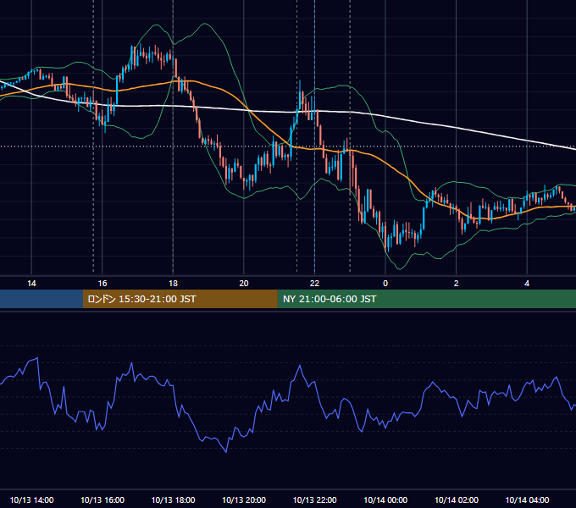The width and height of the screenshot is (576, 508).
Task: Click the 0 hour label on price chart axis
Action: click(385, 284)
